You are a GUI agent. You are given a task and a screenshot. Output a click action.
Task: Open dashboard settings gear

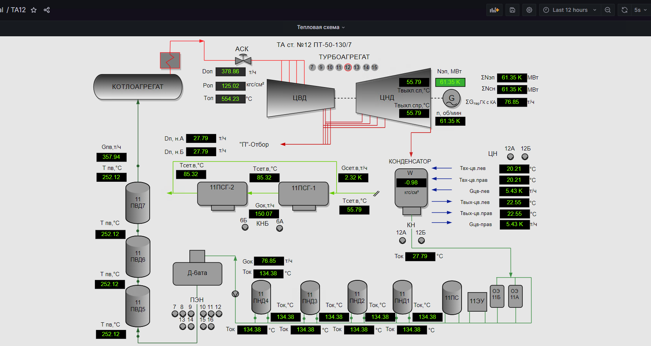[529, 10]
